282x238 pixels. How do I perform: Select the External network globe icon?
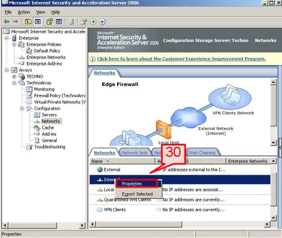[100, 170]
